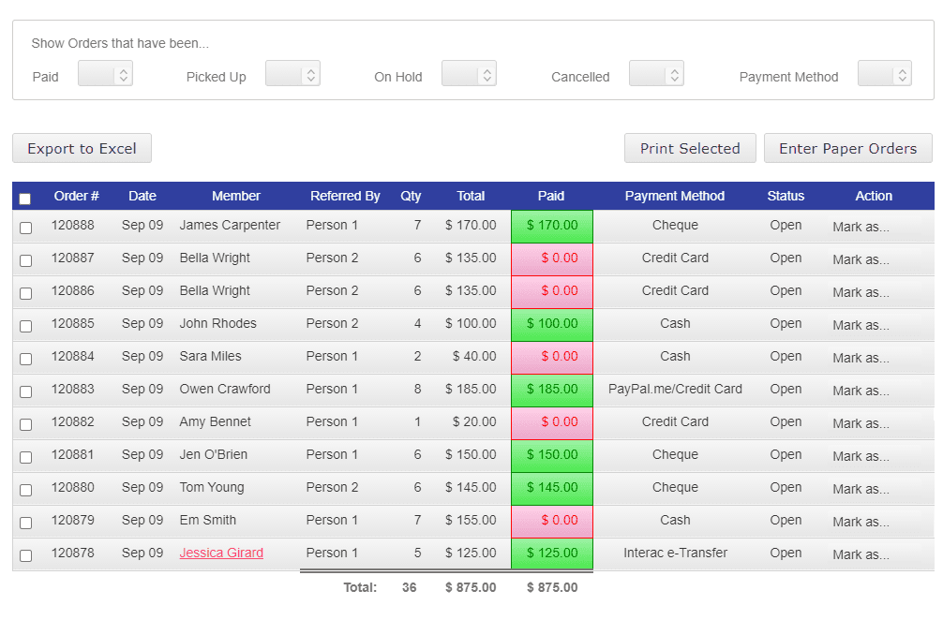
Task: Tick the checkbox beside order 120880
Action: pyautogui.click(x=26, y=490)
